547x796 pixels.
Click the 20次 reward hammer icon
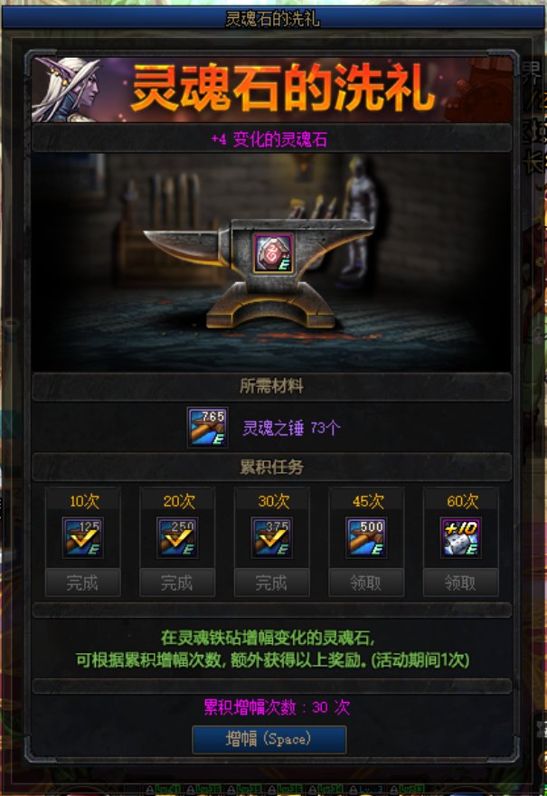point(177,537)
